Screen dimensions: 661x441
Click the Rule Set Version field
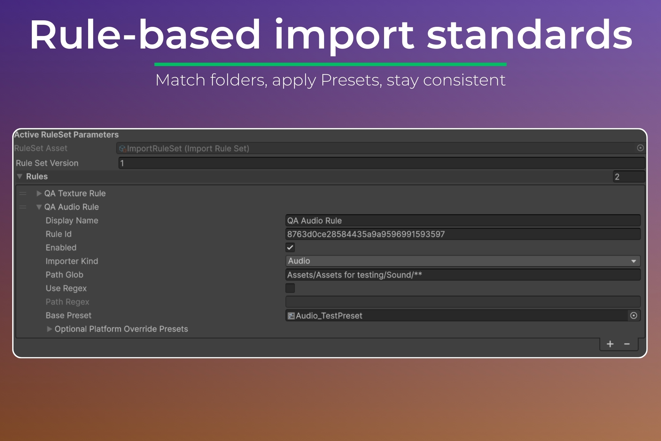pos(381,163)
